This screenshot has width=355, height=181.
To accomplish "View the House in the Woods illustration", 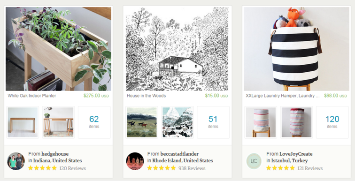I will pos(177,49).
